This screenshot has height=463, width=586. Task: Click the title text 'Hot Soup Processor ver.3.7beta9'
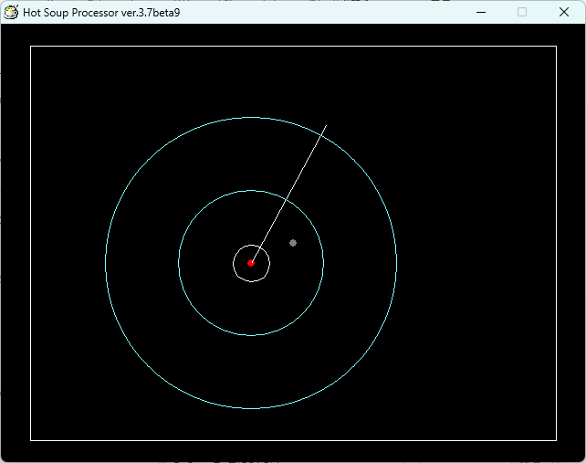101,13
